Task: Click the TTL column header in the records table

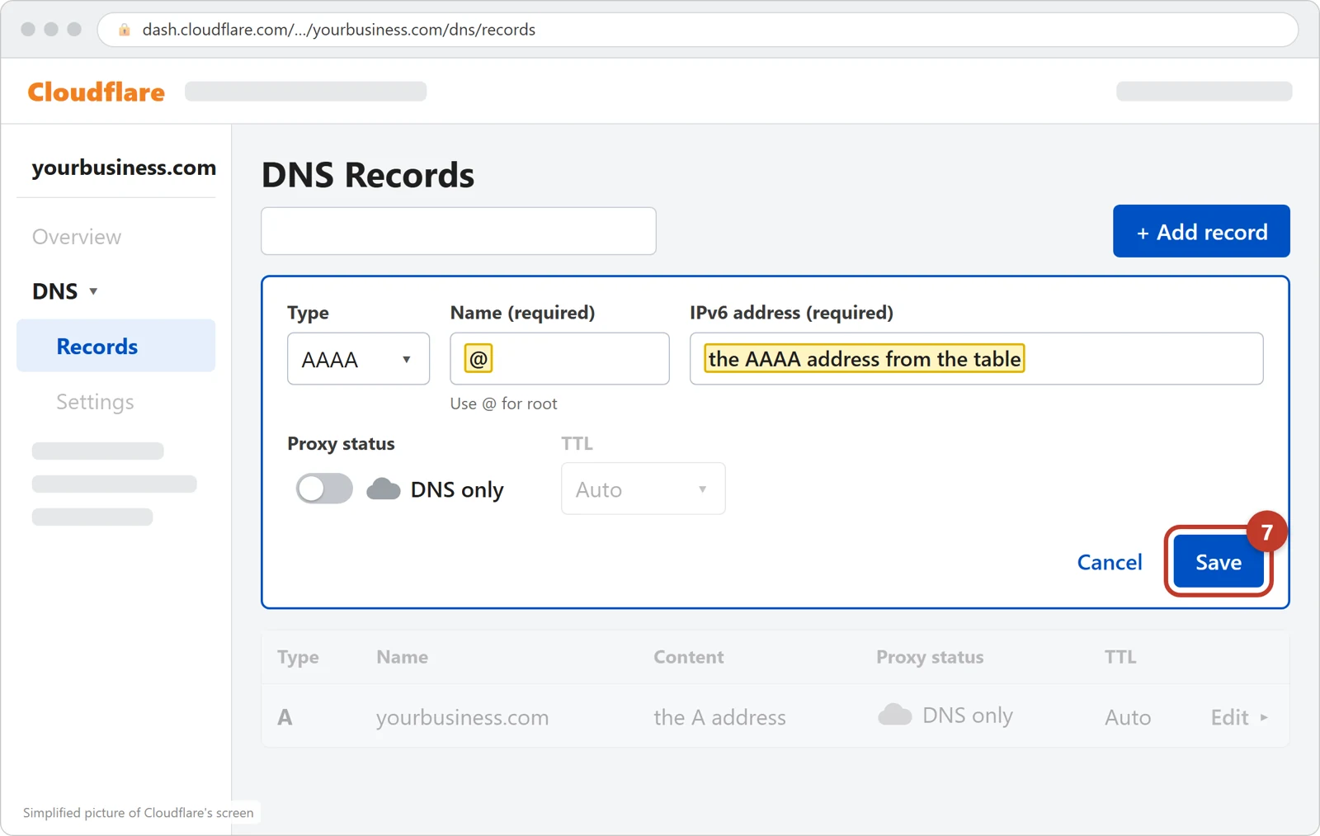Action: pyautogui.click(x=1120, y=657)
